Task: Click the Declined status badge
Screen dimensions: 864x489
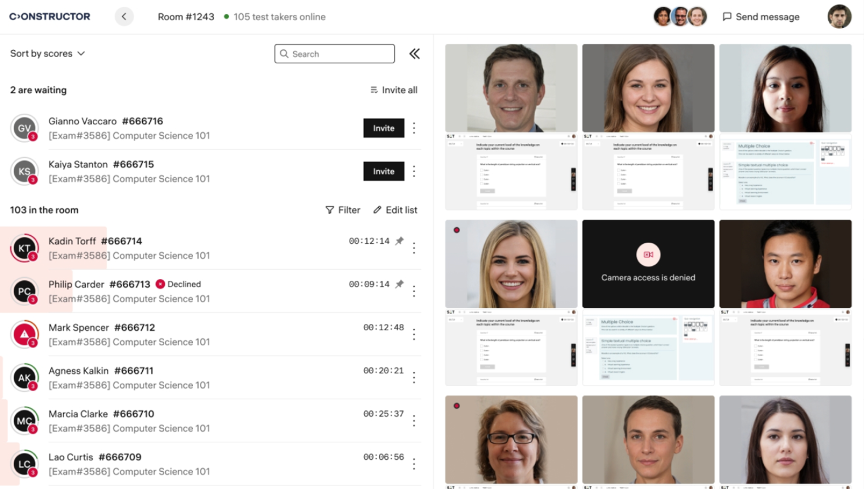Action: [x=179, y=284]
